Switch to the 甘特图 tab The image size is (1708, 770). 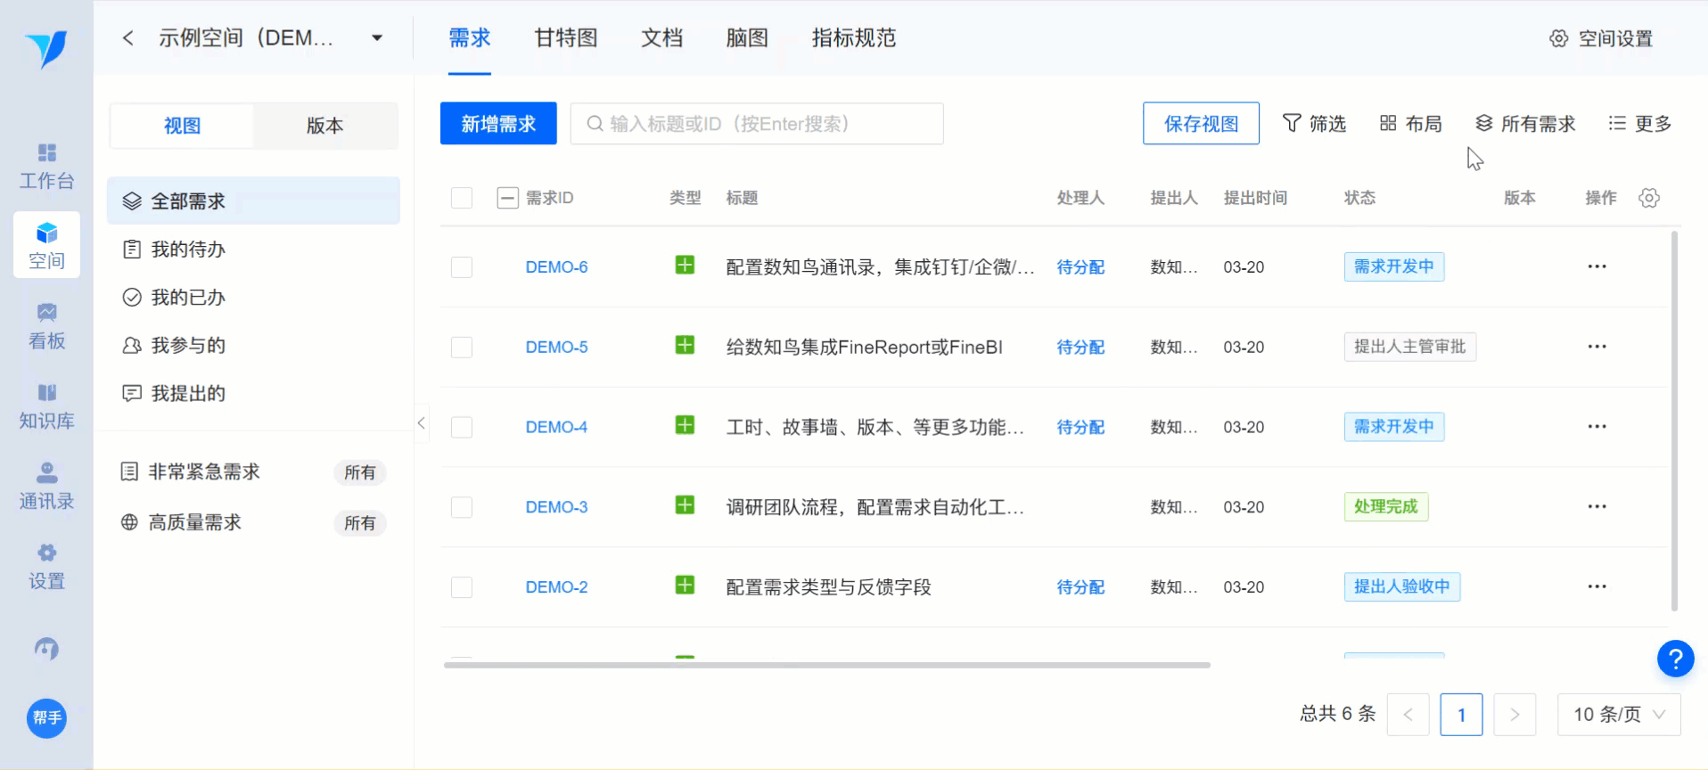point(565,38)
